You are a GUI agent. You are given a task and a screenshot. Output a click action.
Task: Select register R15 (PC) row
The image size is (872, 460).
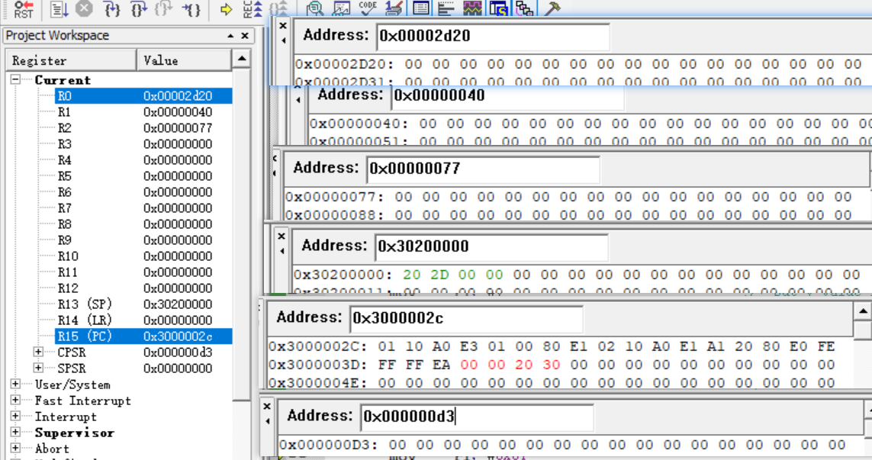(143, 336)
